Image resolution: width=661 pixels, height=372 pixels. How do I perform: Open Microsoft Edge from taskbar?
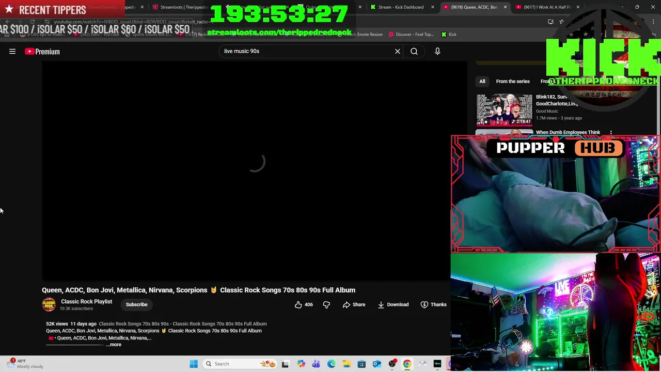[331, 364]
